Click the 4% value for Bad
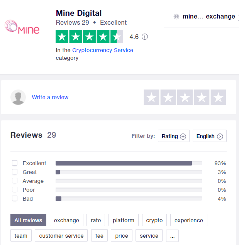The width and height of the screenshot is (239, 245). [x=222, y=199]
